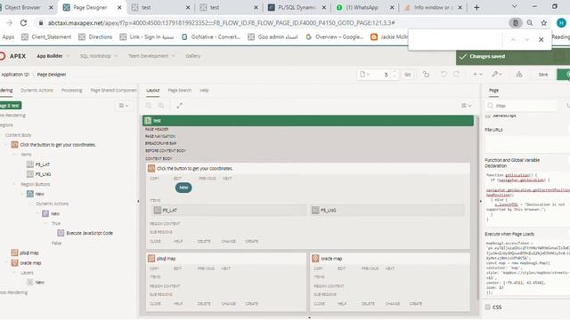Switch to the Processing tab
The height and width of the screenshot is (320, 570).
(71, 91)
